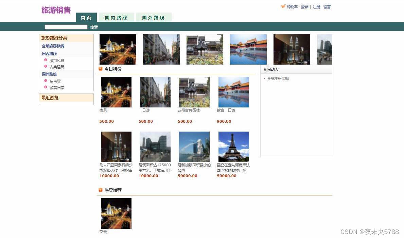Click the 建筑面积达175000 product description
This screenshot has width=404, height=238.
(x=155, y=168)
